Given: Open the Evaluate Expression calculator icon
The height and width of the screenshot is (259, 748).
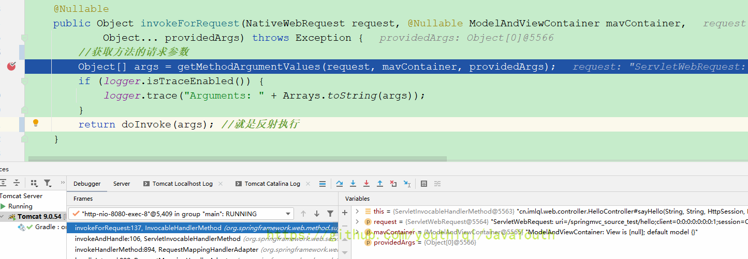Looking at the screenshot, I should (424, 184).
